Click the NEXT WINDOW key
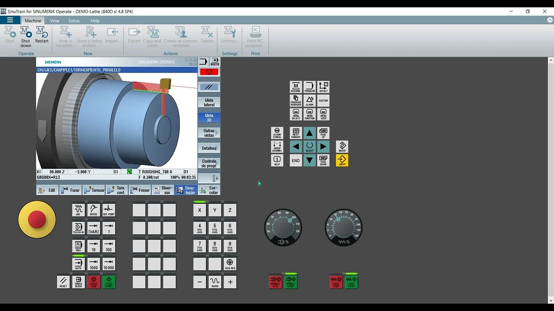 pyautogui.click(x=296, y=133)
